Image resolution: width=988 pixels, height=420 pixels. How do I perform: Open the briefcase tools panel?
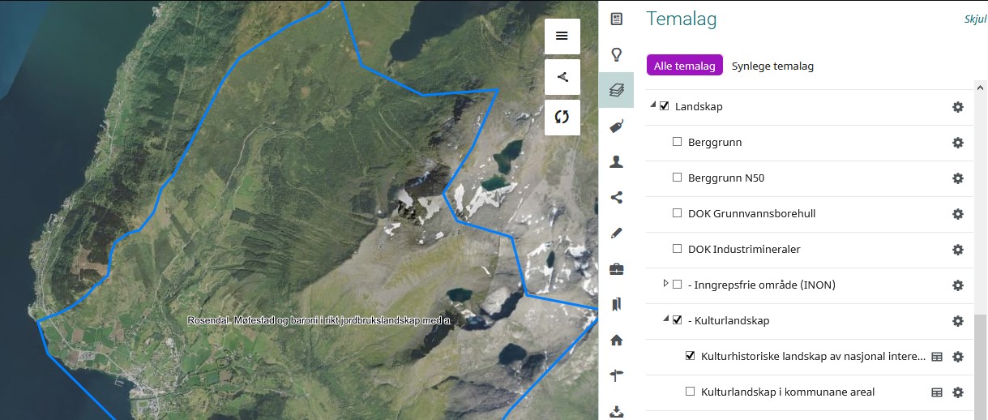click(616, 269)
